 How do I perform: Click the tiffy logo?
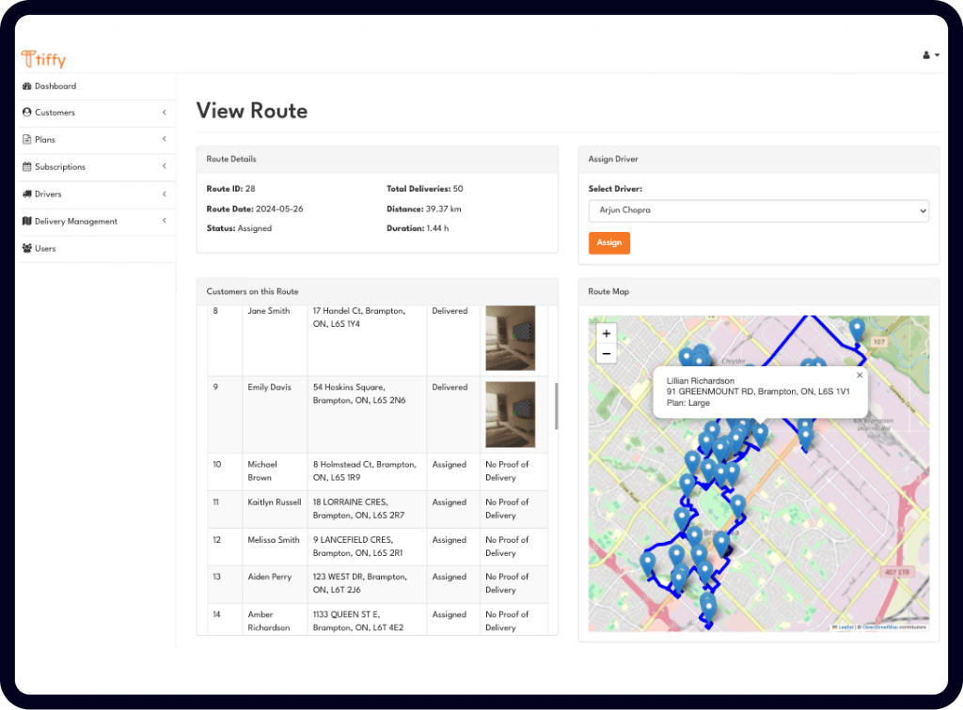tap(43, 59)
